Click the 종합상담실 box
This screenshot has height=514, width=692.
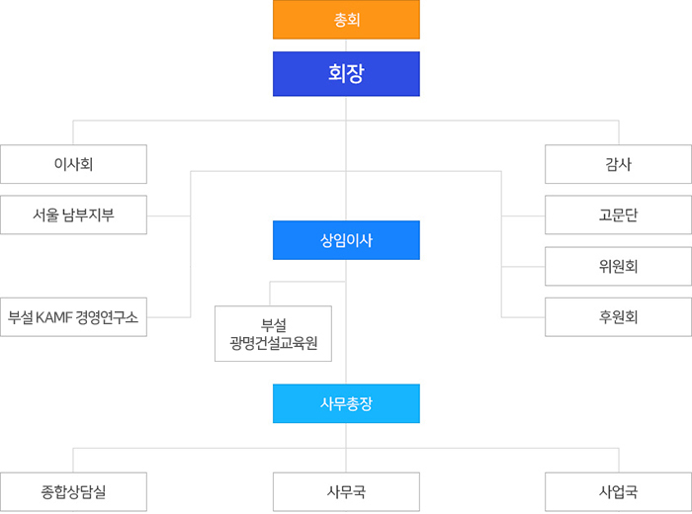point(73,491)
